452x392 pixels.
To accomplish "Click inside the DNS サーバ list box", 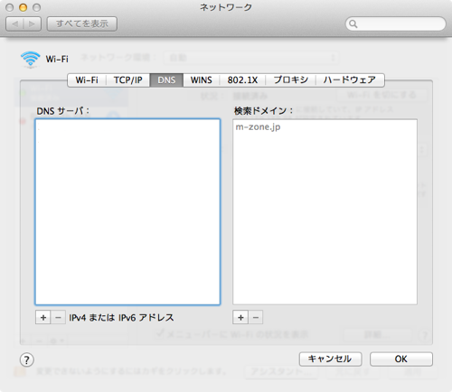I will coord(127,211).
